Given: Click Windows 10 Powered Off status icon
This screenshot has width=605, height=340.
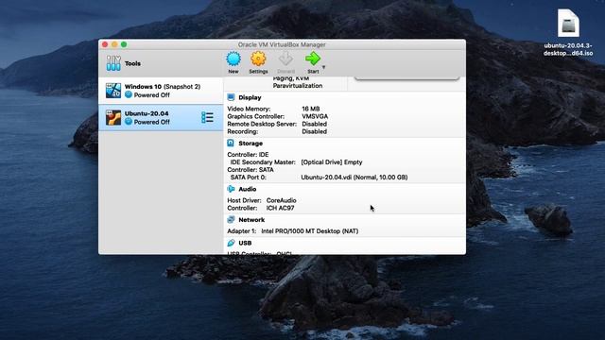Looking at the screenshot, I should 129,94.
